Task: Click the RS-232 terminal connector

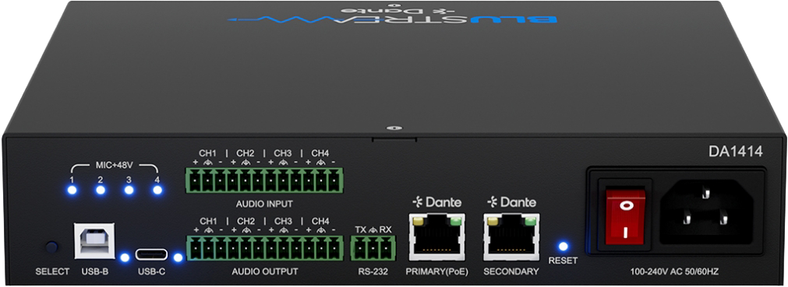Action: pos(373,248)
